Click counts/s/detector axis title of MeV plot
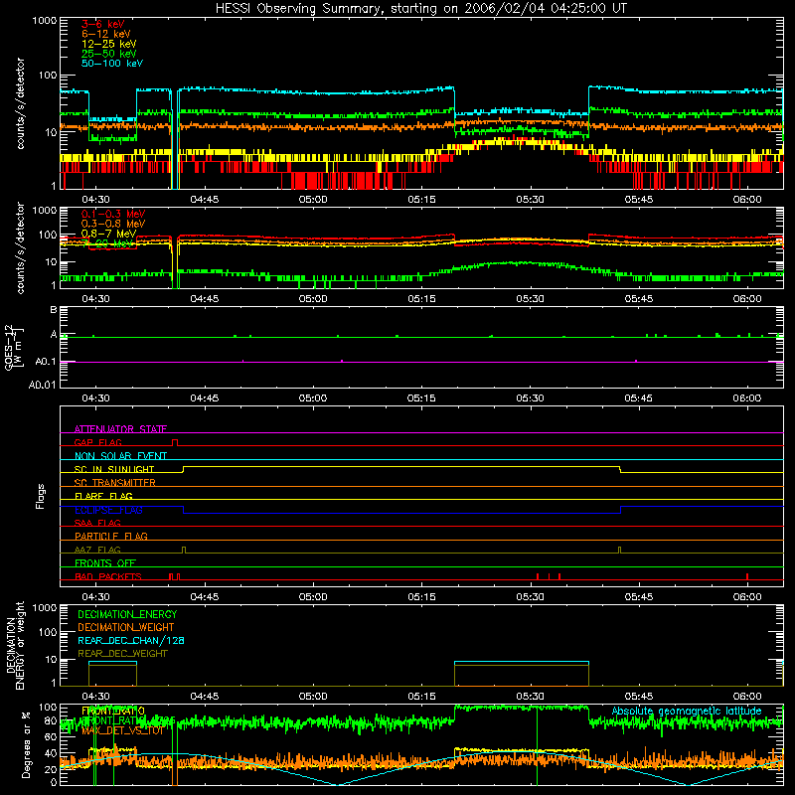This screenshot has height=795, width=795. (x=20, y=247)
